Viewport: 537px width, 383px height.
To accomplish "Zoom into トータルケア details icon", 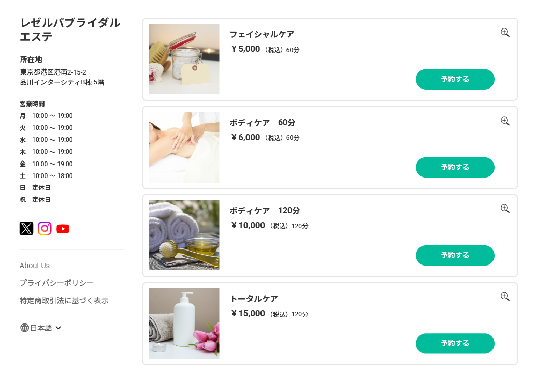I will point(505,297).
